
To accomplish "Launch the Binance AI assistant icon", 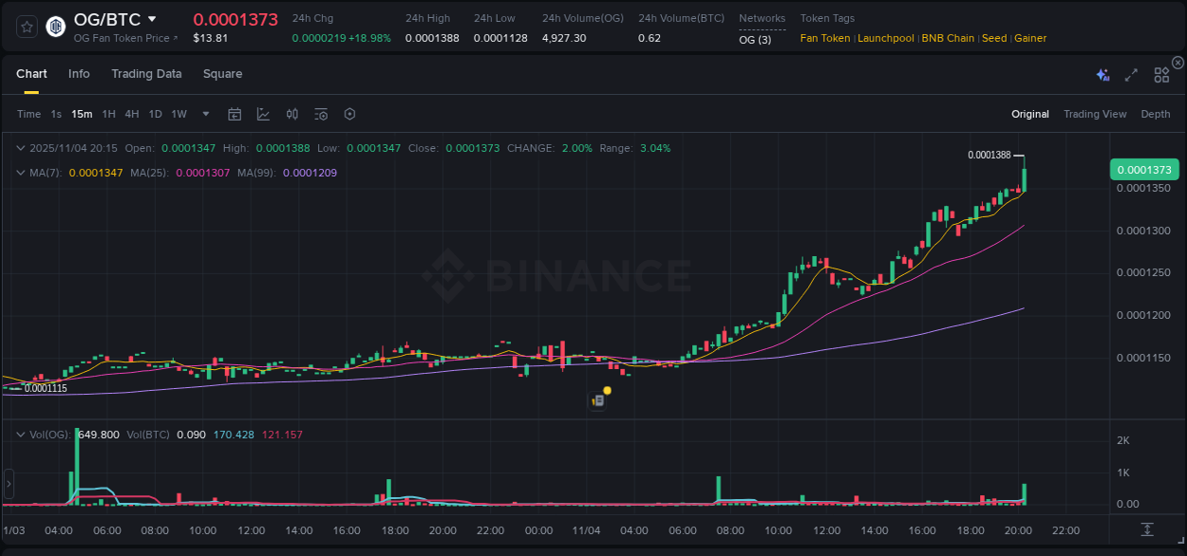I will 1102,73.
